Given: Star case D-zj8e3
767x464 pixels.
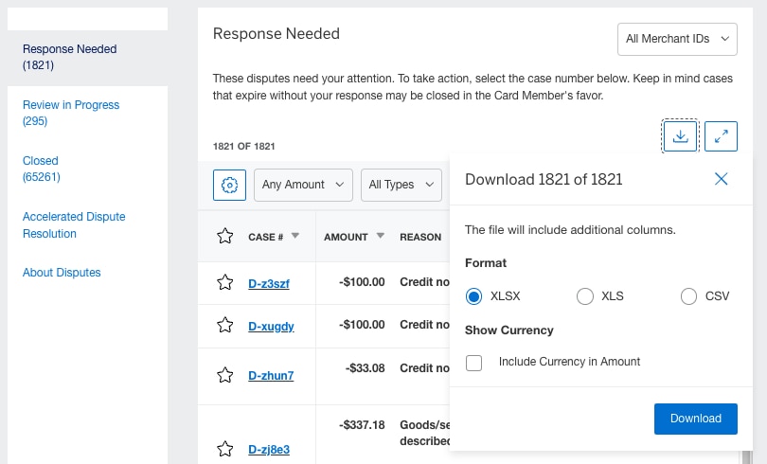Looking at the screenshot, I should pos(225,449).
